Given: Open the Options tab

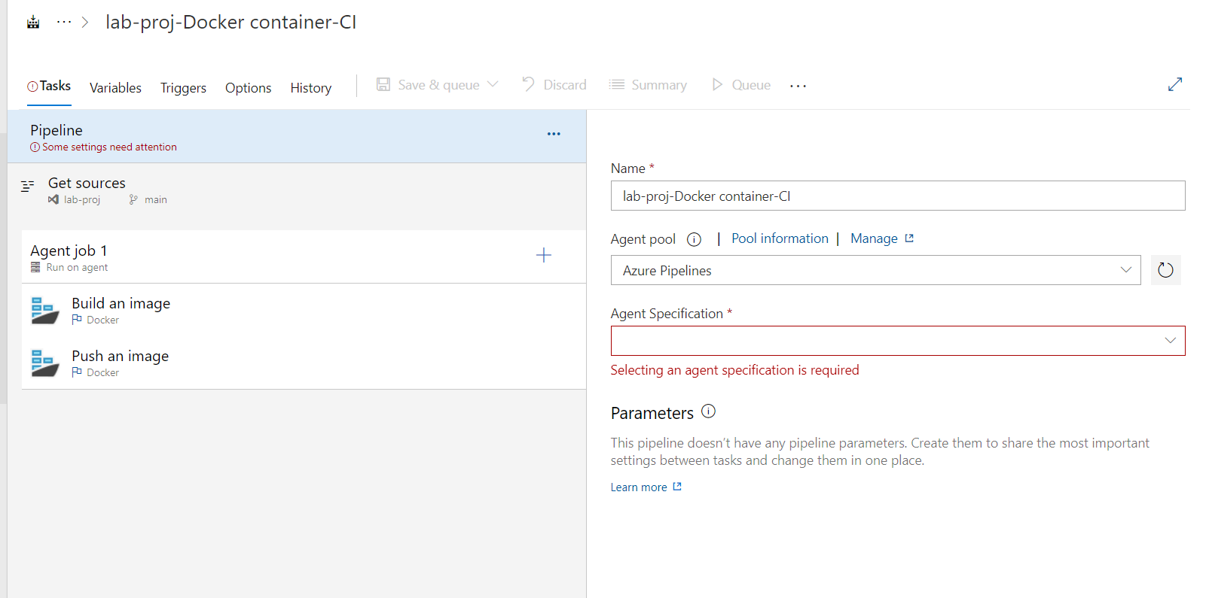Looking at the screenshot, I should click(248, 88).
